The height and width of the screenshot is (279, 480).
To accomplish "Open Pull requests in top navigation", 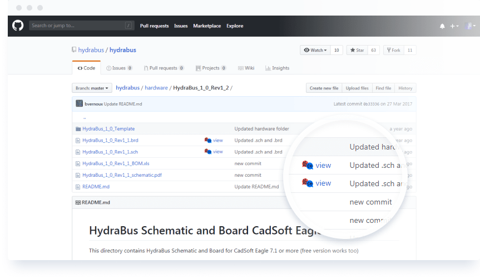I will (154, 26).
